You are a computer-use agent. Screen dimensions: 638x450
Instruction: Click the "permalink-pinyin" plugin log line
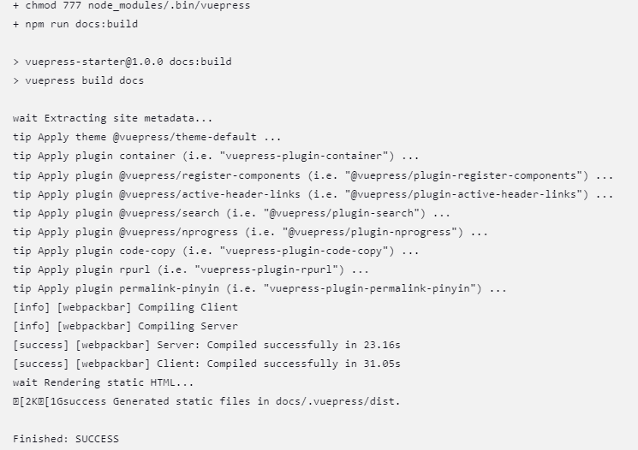click(259, 288)
